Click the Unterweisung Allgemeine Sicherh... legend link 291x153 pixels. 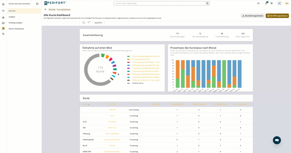coord(146,56)
